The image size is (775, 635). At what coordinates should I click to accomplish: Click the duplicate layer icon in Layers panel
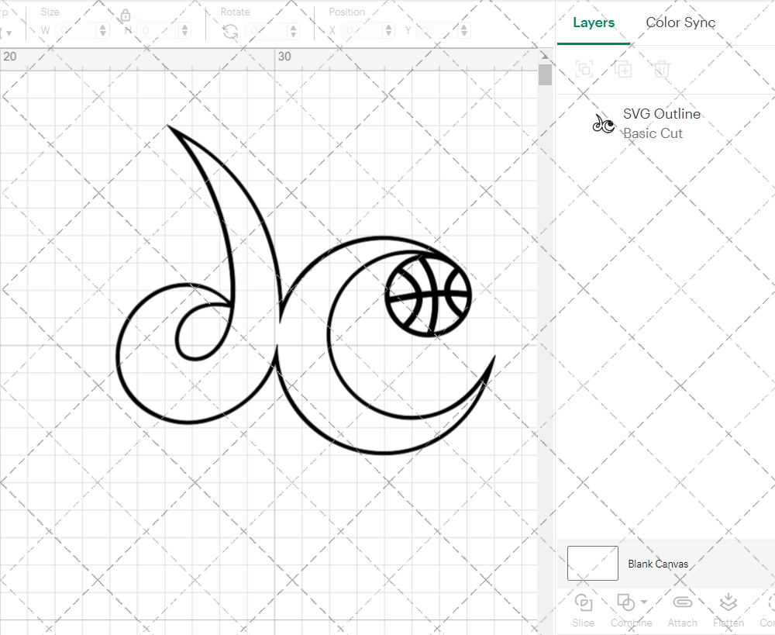(623, 69)
